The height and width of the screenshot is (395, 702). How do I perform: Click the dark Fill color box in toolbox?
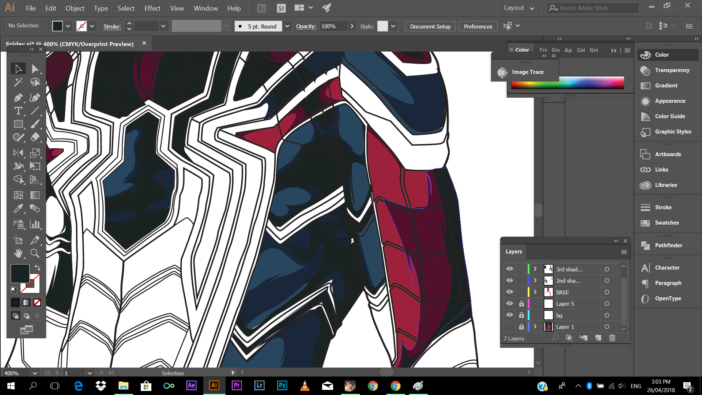click(20, 274)
